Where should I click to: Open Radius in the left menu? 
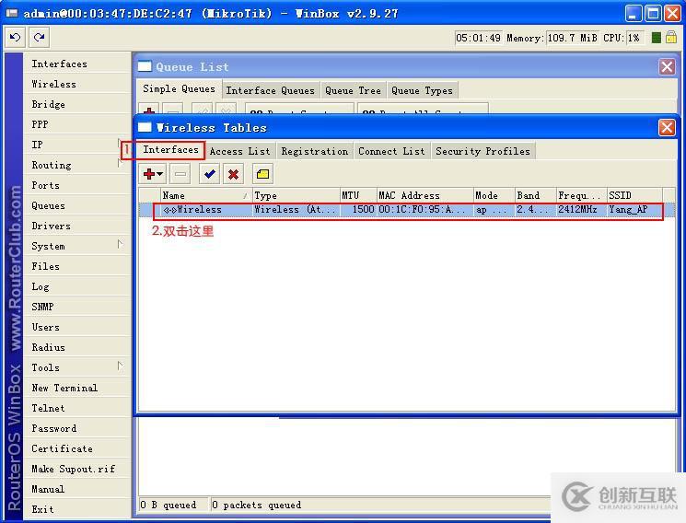(77, 347)
